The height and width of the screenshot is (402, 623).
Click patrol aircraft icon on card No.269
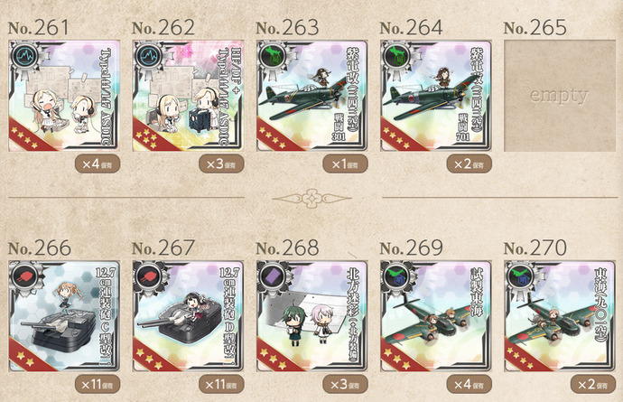(398, 277)
